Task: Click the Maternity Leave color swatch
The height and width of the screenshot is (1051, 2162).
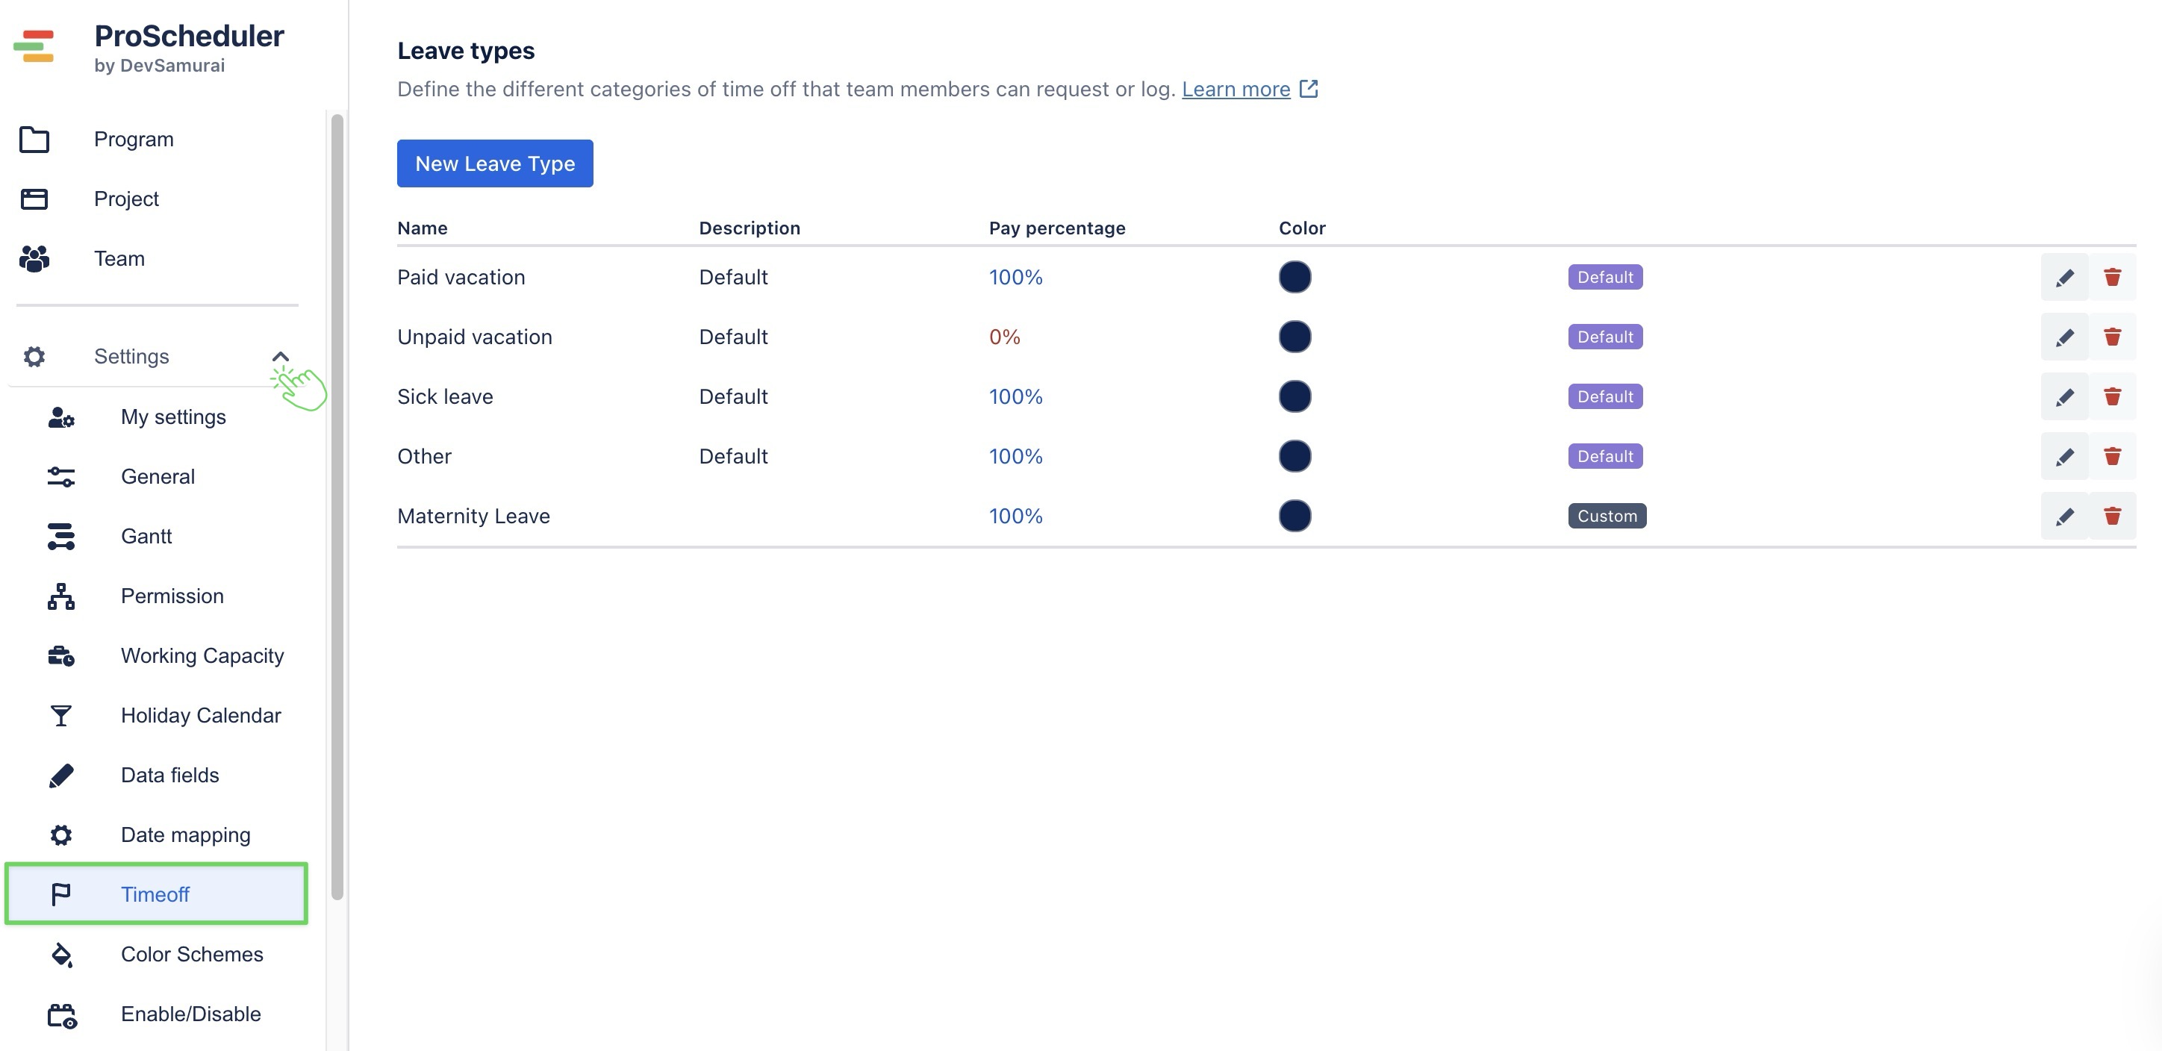Action: pyautogui.click(x=1295, y=516)
